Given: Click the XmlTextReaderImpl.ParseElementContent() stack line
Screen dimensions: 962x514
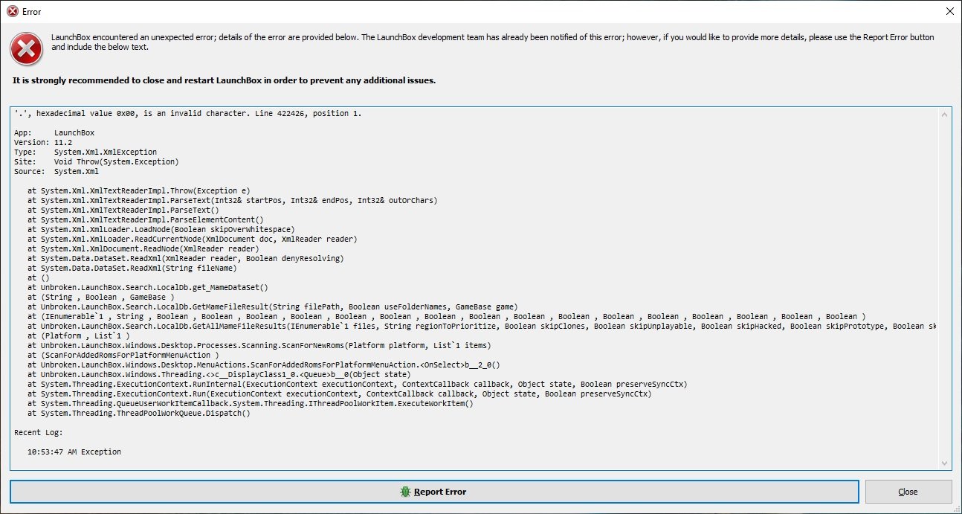Looking at the screenshot, I should click(146, 219).
